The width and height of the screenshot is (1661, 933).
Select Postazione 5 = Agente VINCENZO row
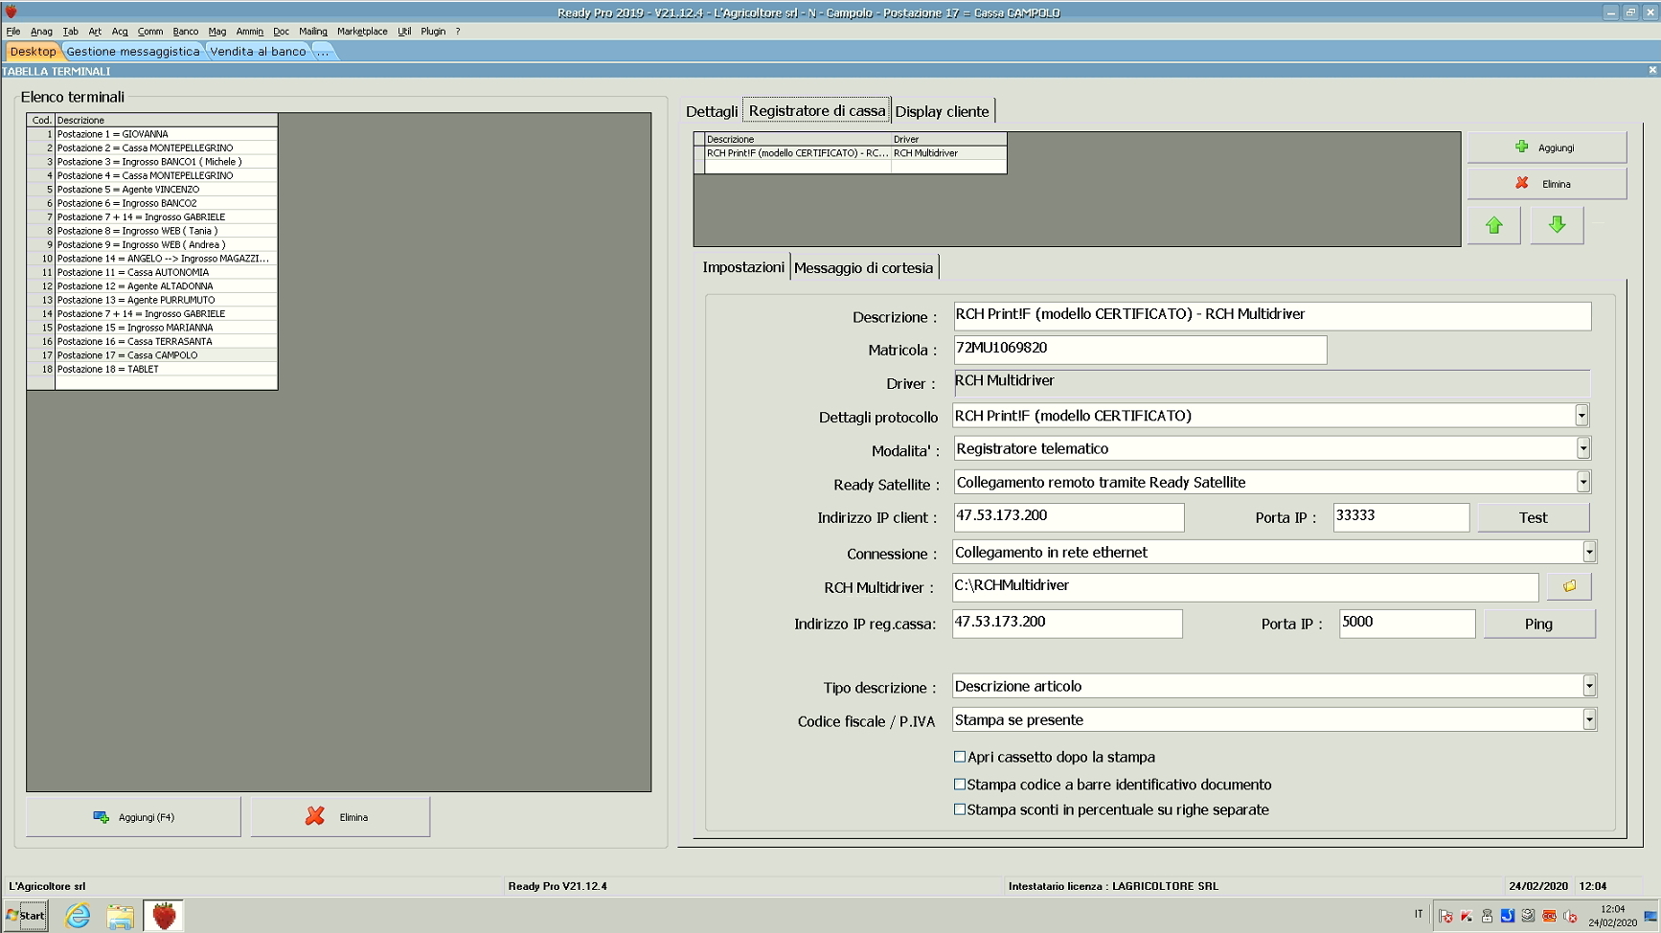(x=153, y=190)
